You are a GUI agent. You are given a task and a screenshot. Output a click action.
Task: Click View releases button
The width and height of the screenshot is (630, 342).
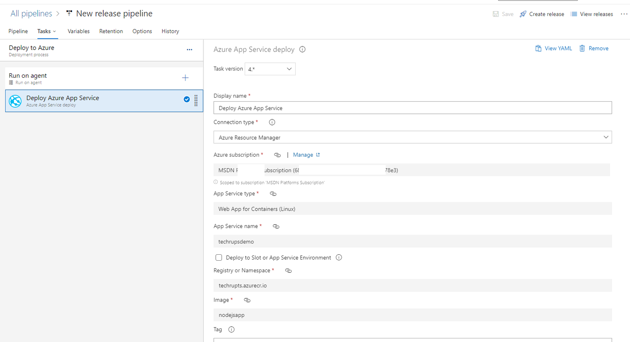[x=592, y=14]
